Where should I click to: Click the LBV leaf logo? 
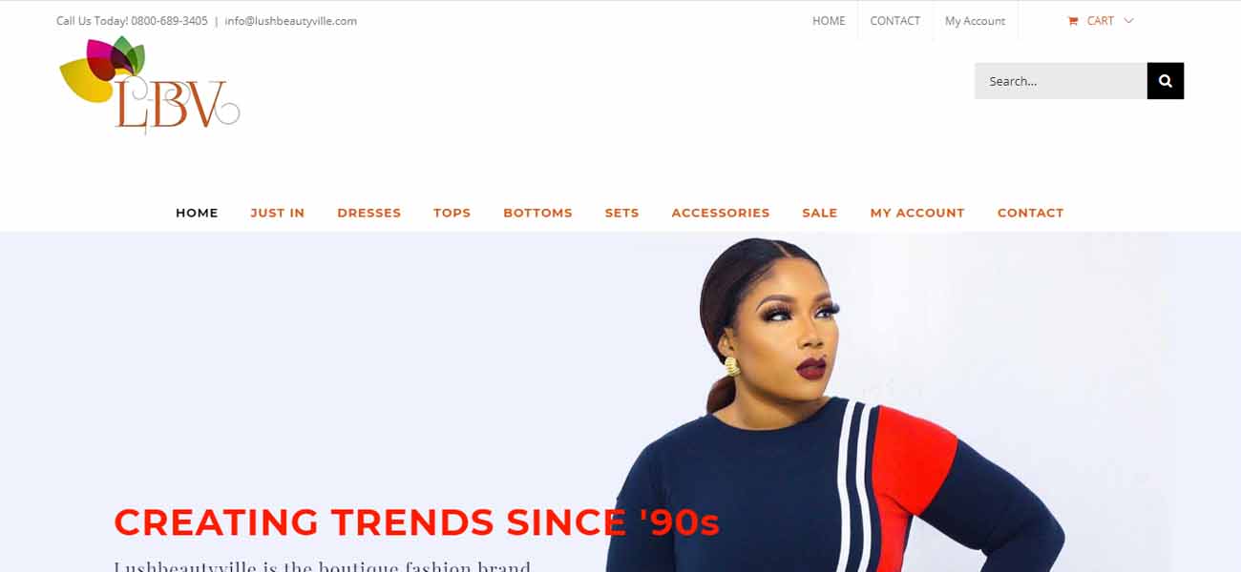click(149, 85)
